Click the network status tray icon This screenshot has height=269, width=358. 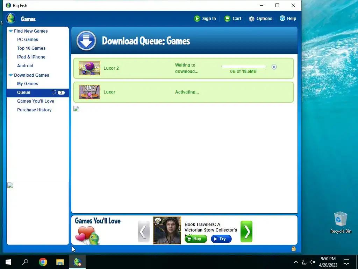point(305,262)
